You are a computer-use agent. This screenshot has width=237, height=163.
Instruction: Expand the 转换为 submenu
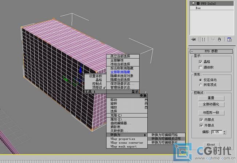127,135
